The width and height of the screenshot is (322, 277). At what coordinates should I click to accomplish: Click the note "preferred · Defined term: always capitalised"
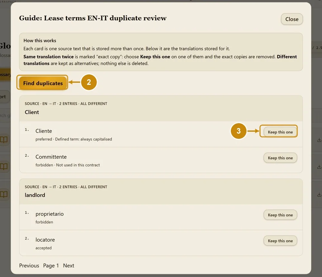point(74,139)
